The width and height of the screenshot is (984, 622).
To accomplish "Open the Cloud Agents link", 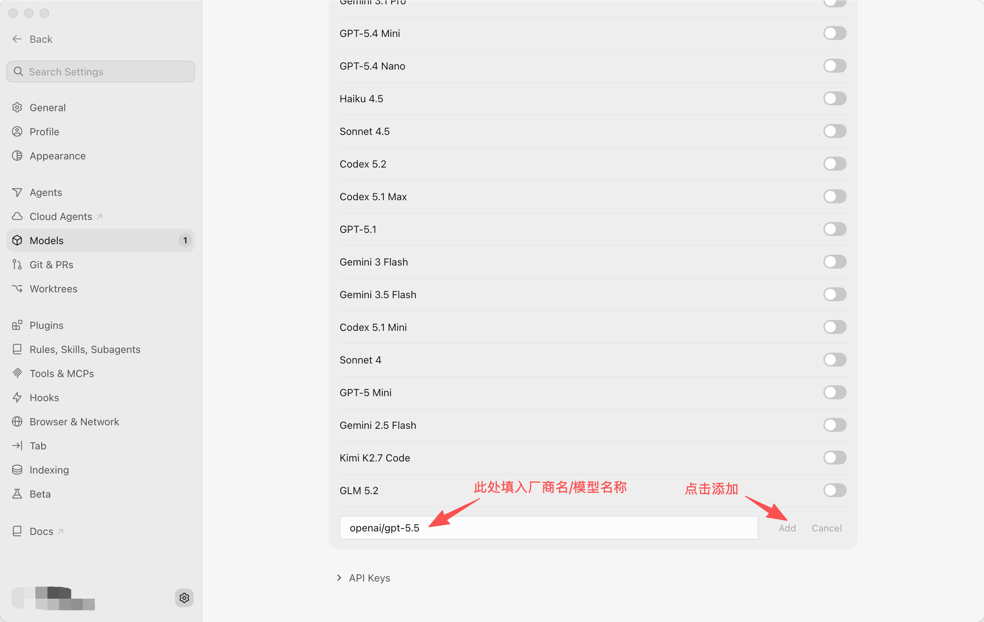I will point(100,216).
